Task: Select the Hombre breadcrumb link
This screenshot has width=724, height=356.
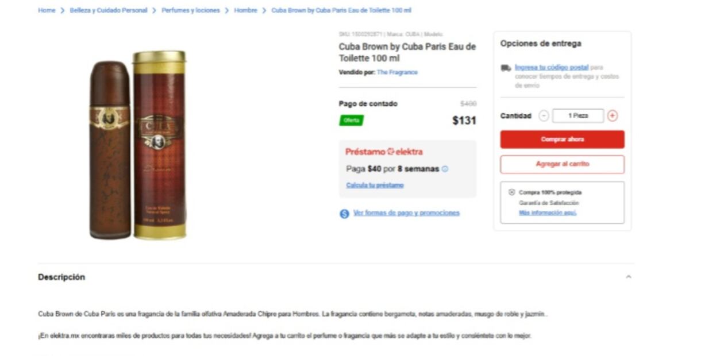Action: [245, 10]
